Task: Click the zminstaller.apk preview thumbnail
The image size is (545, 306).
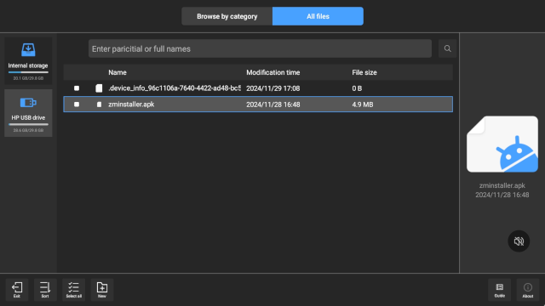Action: pyautogui.click(x=502, y=144)
